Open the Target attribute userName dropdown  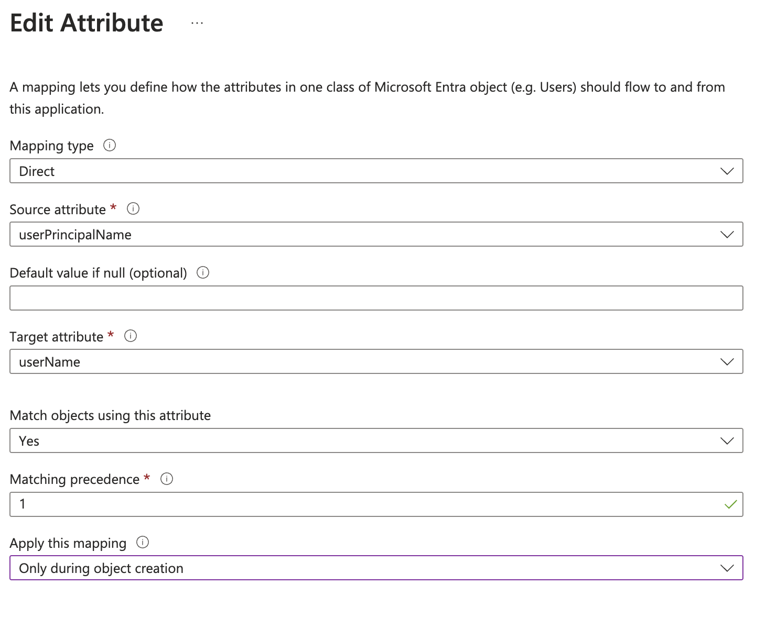(367, 362)
